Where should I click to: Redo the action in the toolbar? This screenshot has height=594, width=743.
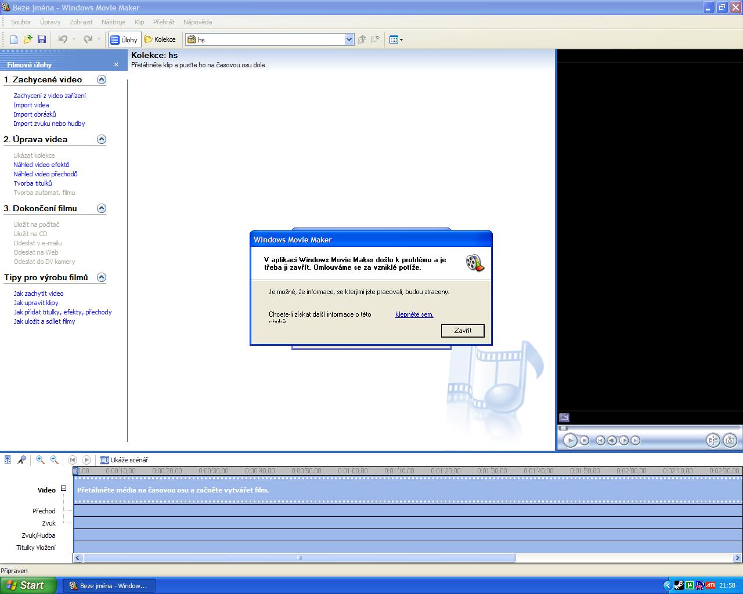tap(88, 39)
